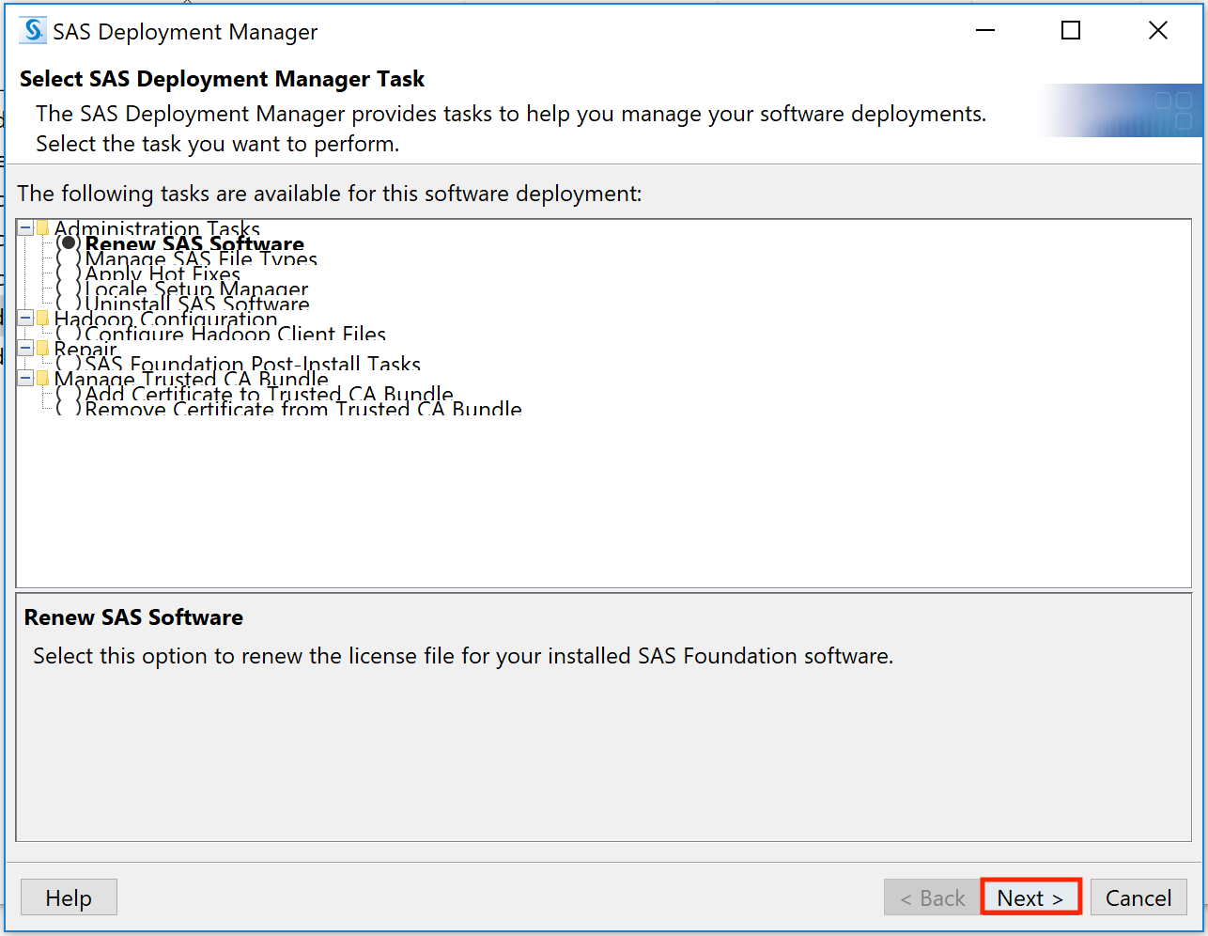Choose the Uninstall SAS Software radio button

69,304
